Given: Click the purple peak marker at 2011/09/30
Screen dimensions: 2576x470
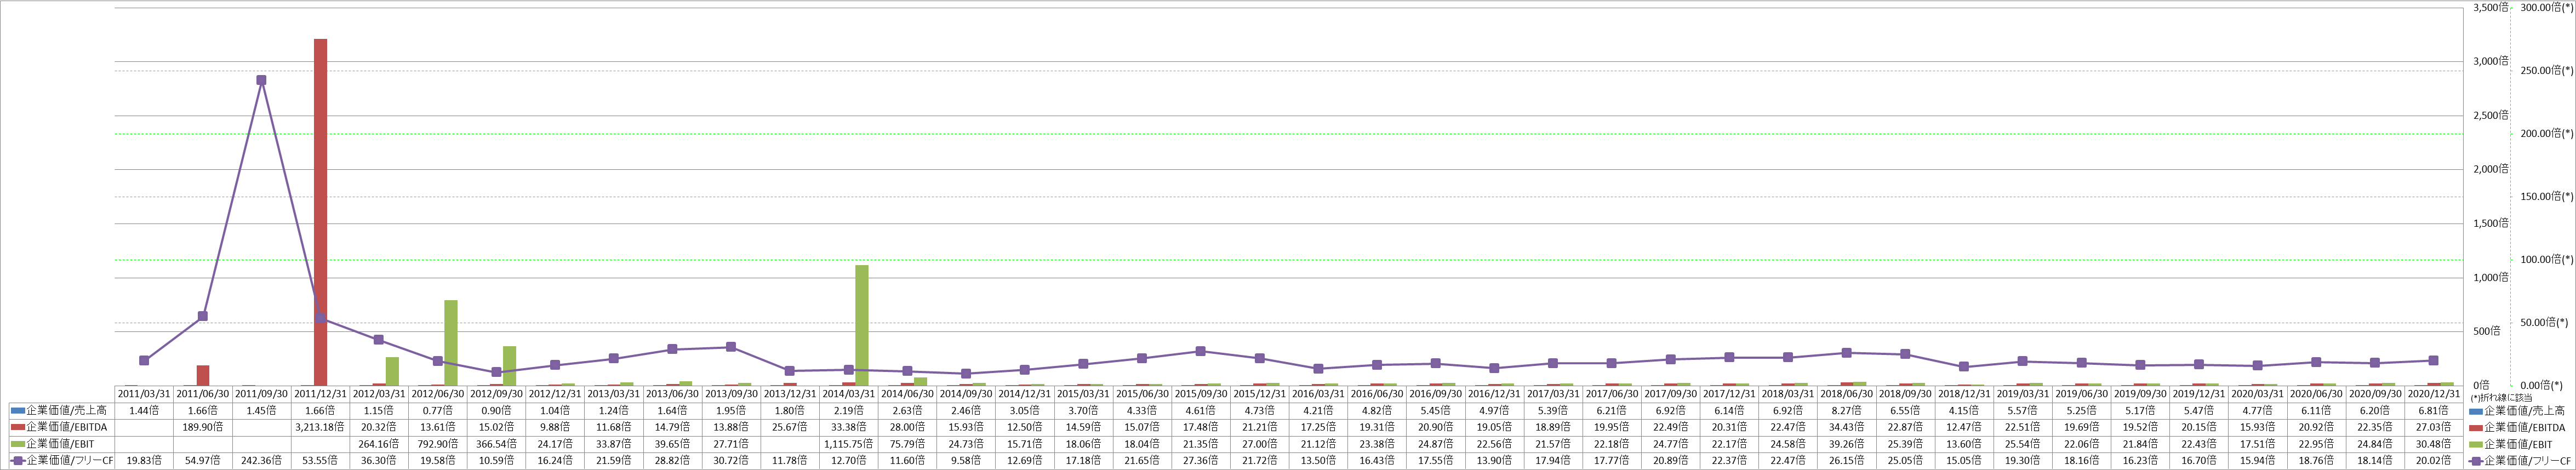Looking at the screenshot, I should click(261, 80).
